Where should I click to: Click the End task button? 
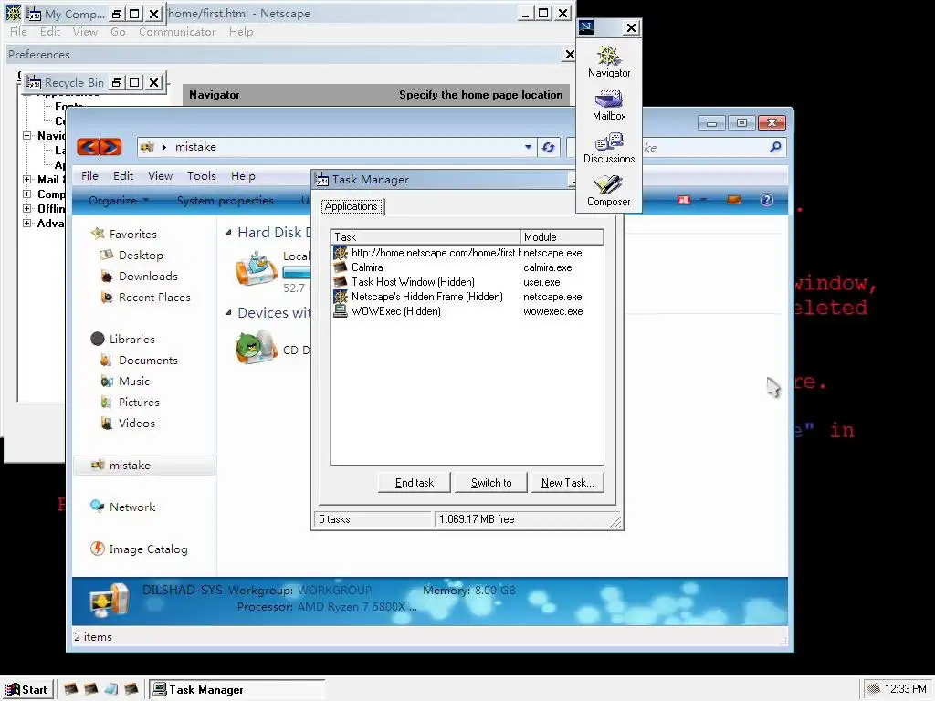click(x=415, y=482)
